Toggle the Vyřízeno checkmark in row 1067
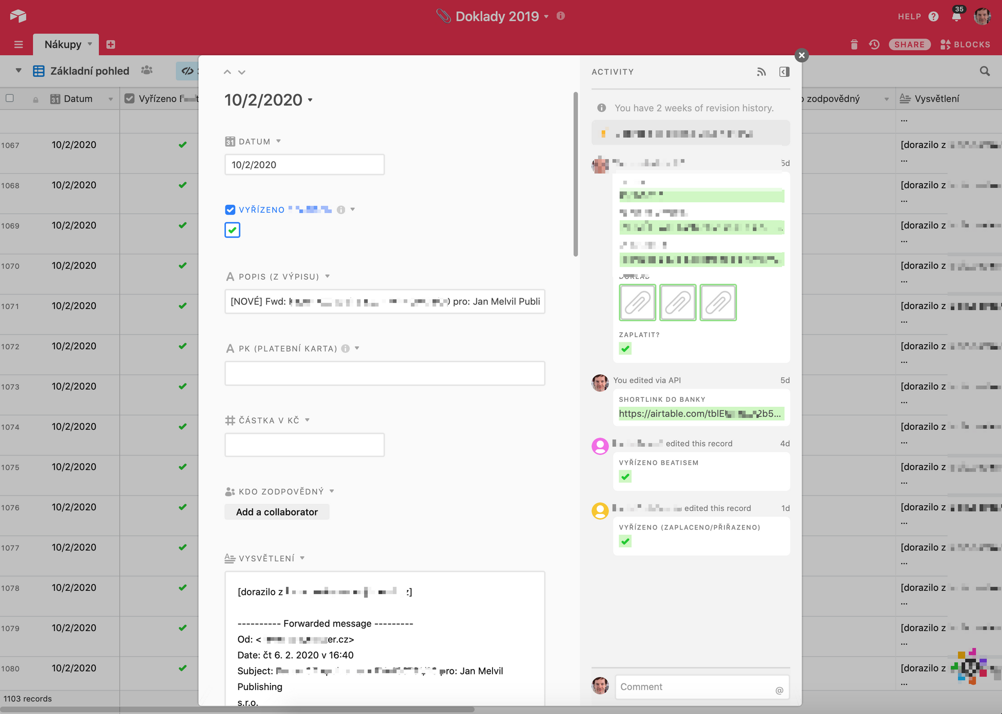 coord(182,145)
